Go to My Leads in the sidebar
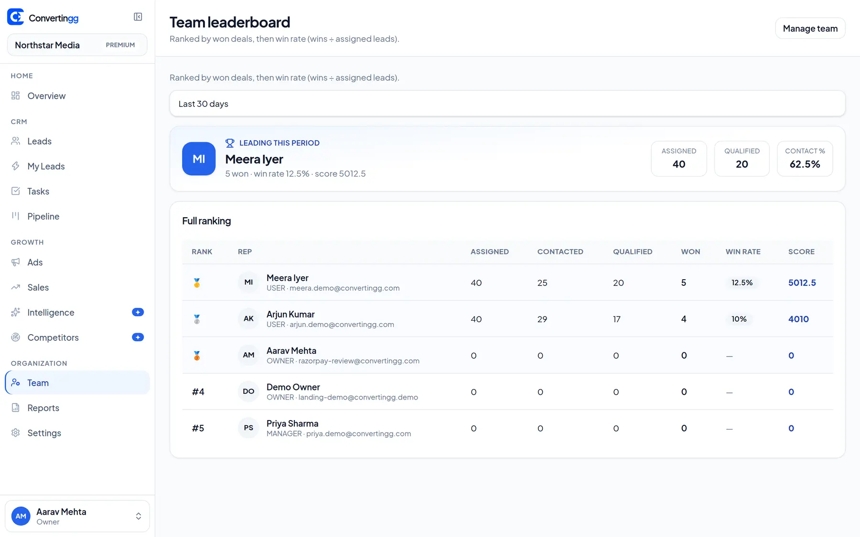This screenshot has width=860, height=537. 77,166
